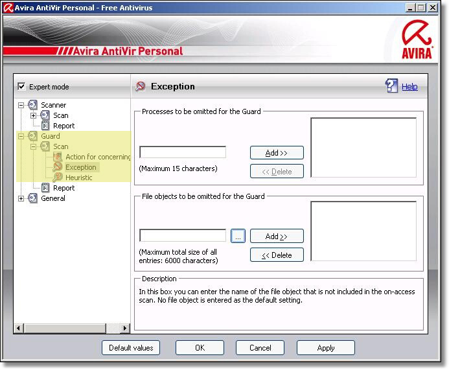This screenshot has height=370, width=449.
Task: Click the Scanner node icon
Action: (32, 105)
